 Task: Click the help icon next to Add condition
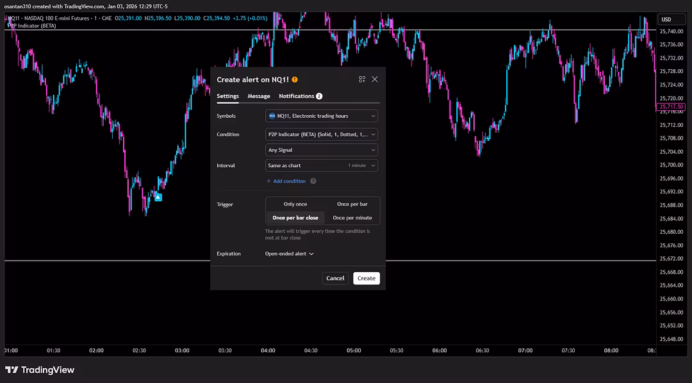pos(313,181)
